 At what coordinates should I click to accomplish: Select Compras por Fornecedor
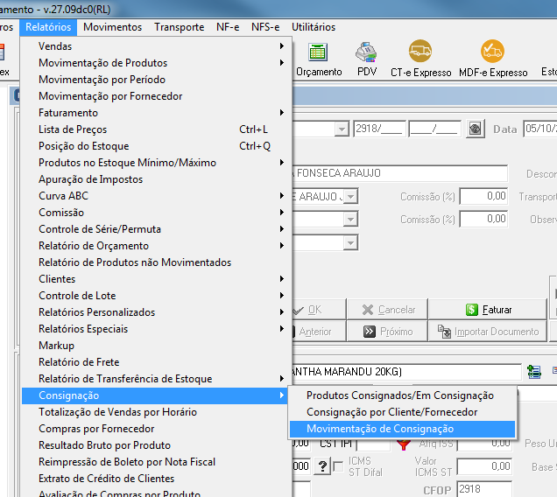coord(156,429)
